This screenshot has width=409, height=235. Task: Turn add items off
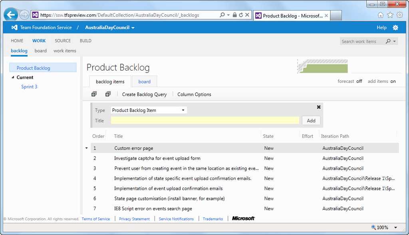(x=393, y=81)
